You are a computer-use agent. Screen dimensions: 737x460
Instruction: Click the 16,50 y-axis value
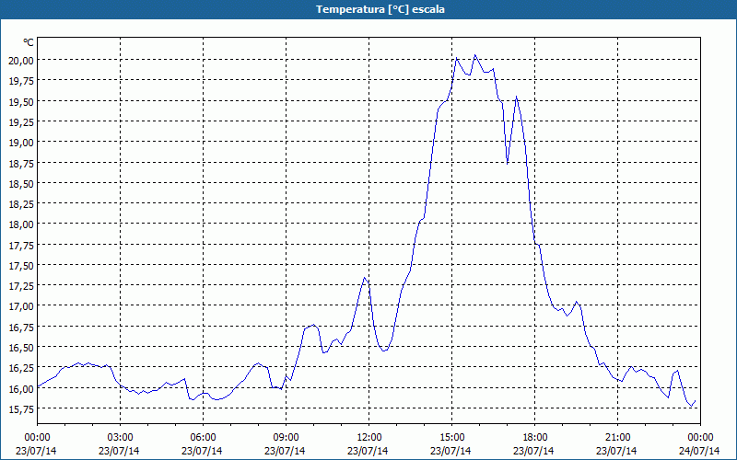pyautogui.click(x=21, y=348)
